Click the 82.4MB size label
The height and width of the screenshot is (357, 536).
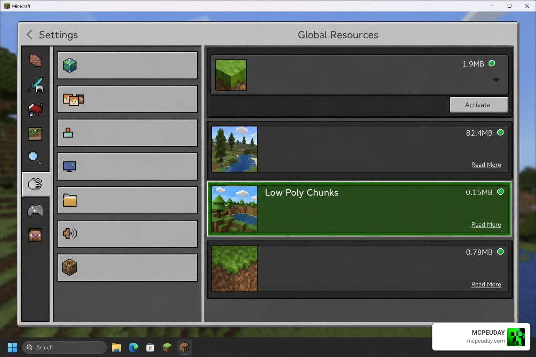click(479, 133)
